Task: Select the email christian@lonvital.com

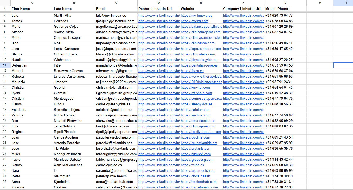Action: 116,87
